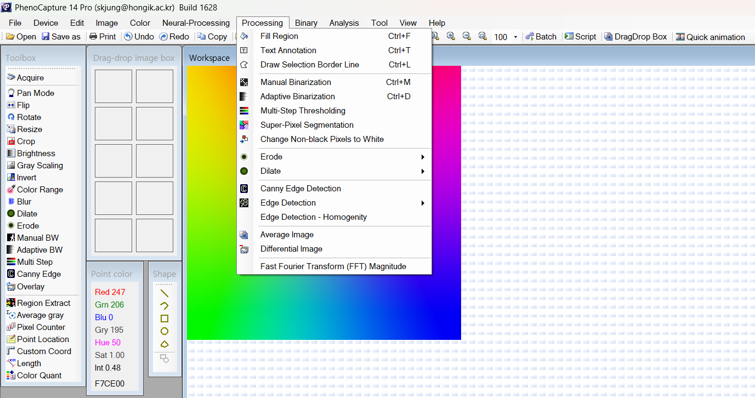The image size is (755, 398).
Task: Select Adaptive BW in the Toolbox
Action: point(35,250)
